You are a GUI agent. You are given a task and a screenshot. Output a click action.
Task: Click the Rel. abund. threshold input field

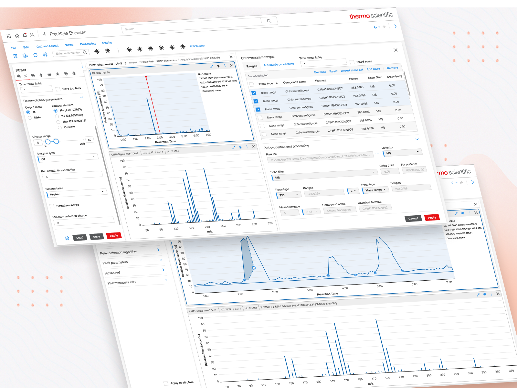pos(72,176)
